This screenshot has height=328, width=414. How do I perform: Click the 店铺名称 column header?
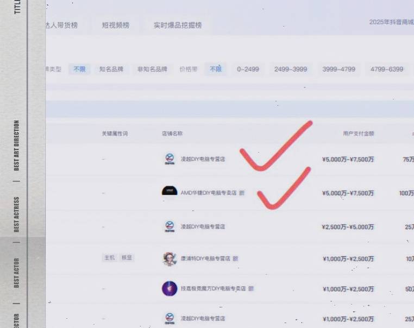click(172, 134)
